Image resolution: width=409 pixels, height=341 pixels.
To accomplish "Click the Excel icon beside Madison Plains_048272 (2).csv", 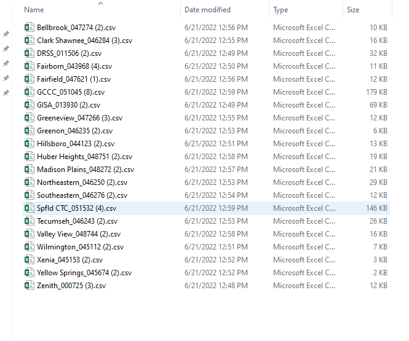I will (x=30, y=170).
